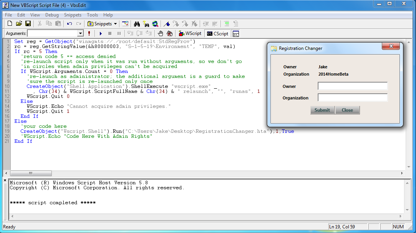
Task: Start the script with the blue play button
Action: point(101,34)
